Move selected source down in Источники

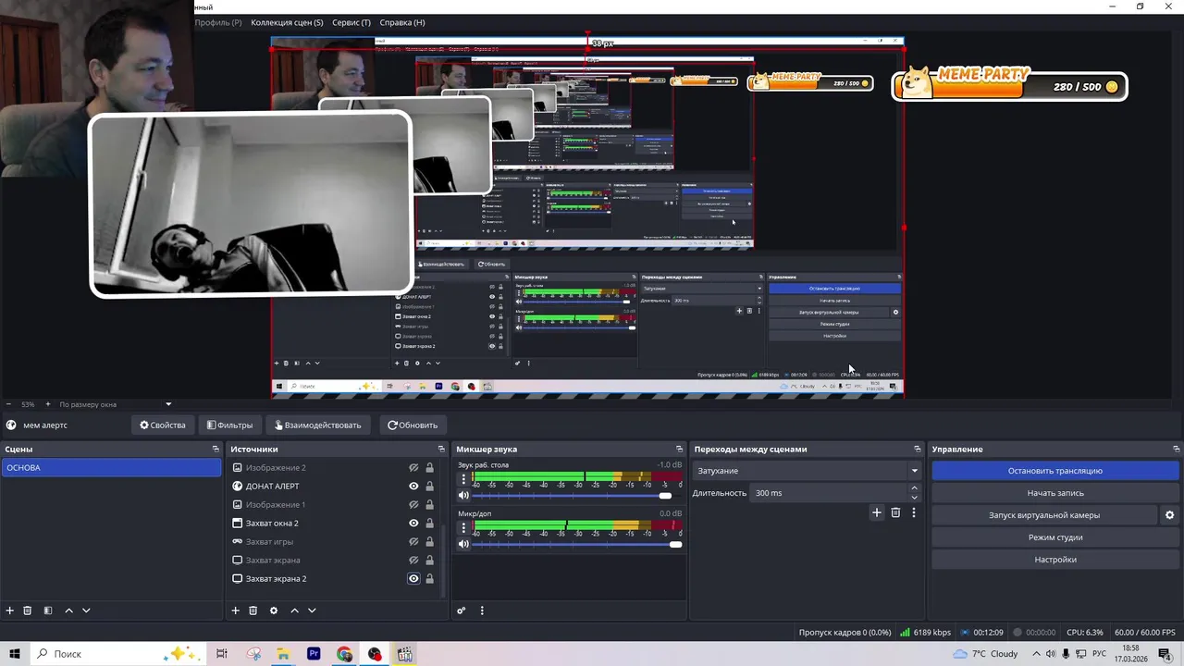click(312, 610)
